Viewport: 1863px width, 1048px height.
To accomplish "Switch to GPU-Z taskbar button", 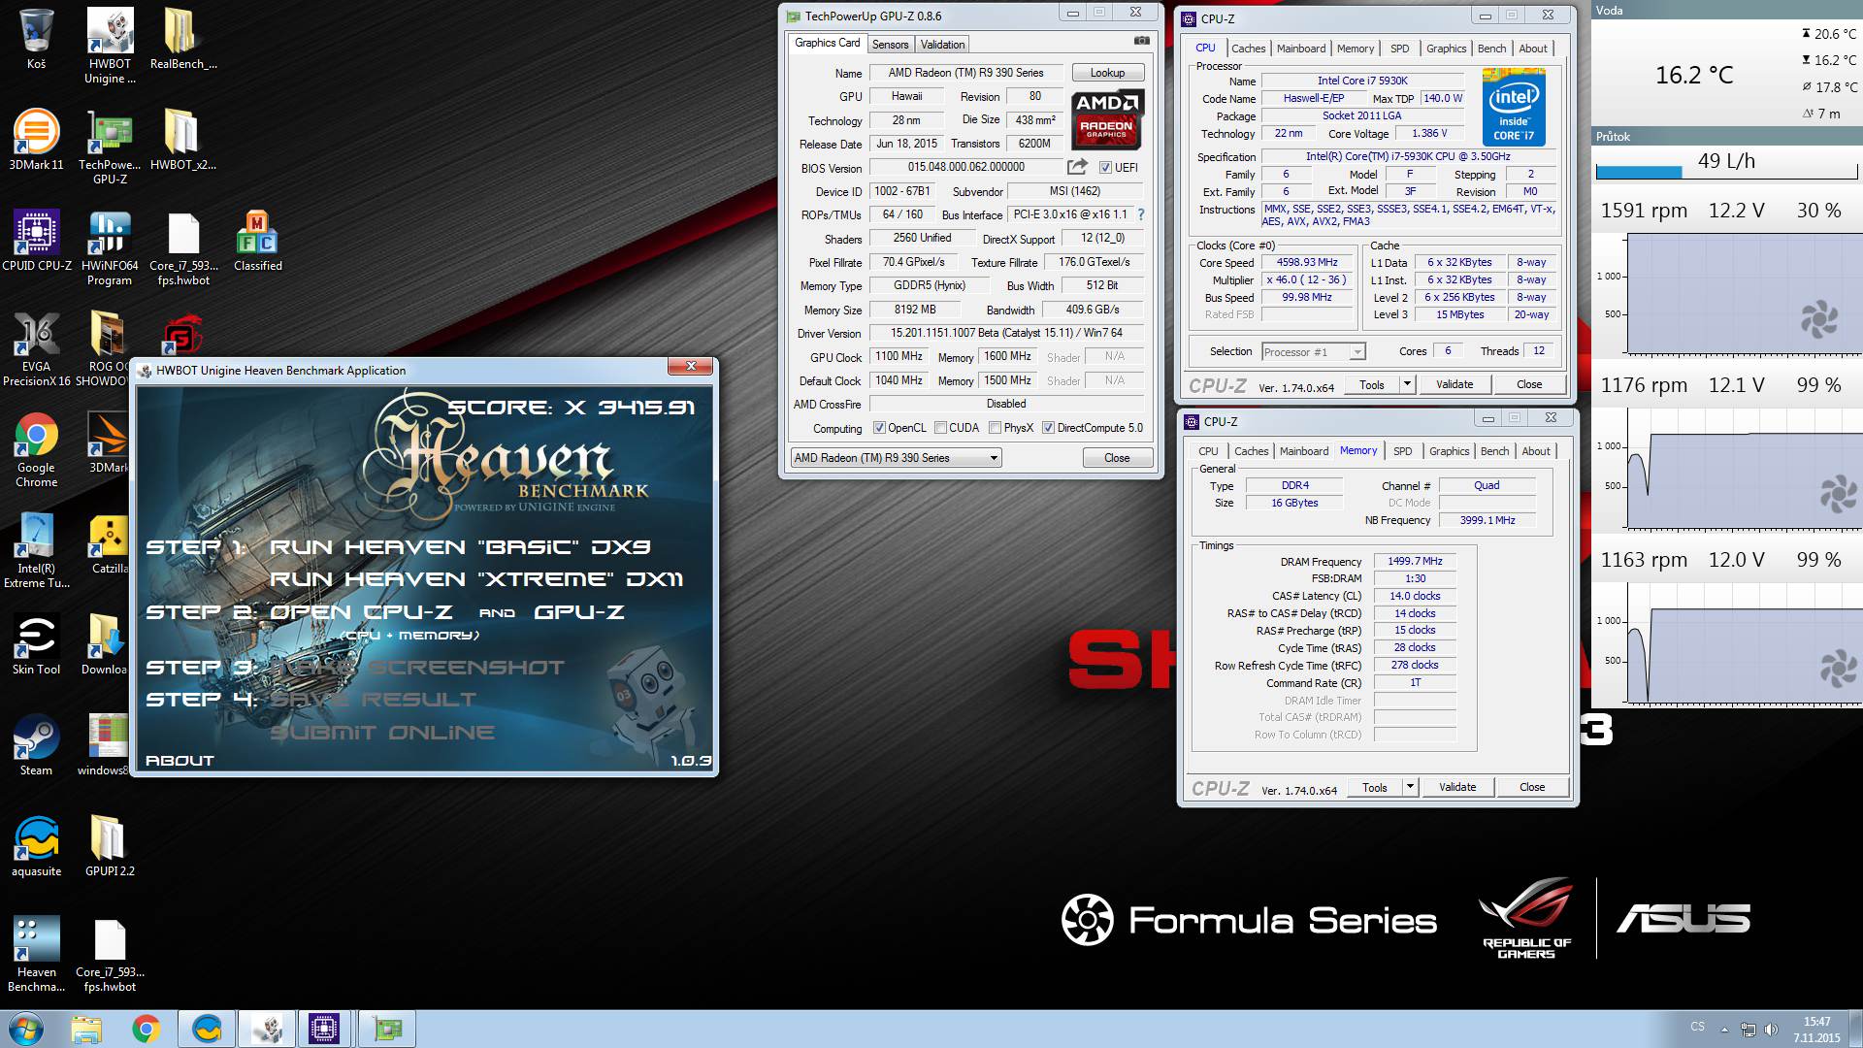I will pyautogui.click(x=386, y=1029).
